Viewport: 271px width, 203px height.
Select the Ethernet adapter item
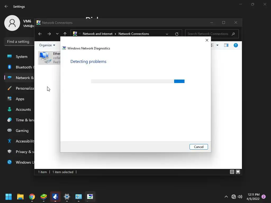pyautogui.click(x=49, y=58)
